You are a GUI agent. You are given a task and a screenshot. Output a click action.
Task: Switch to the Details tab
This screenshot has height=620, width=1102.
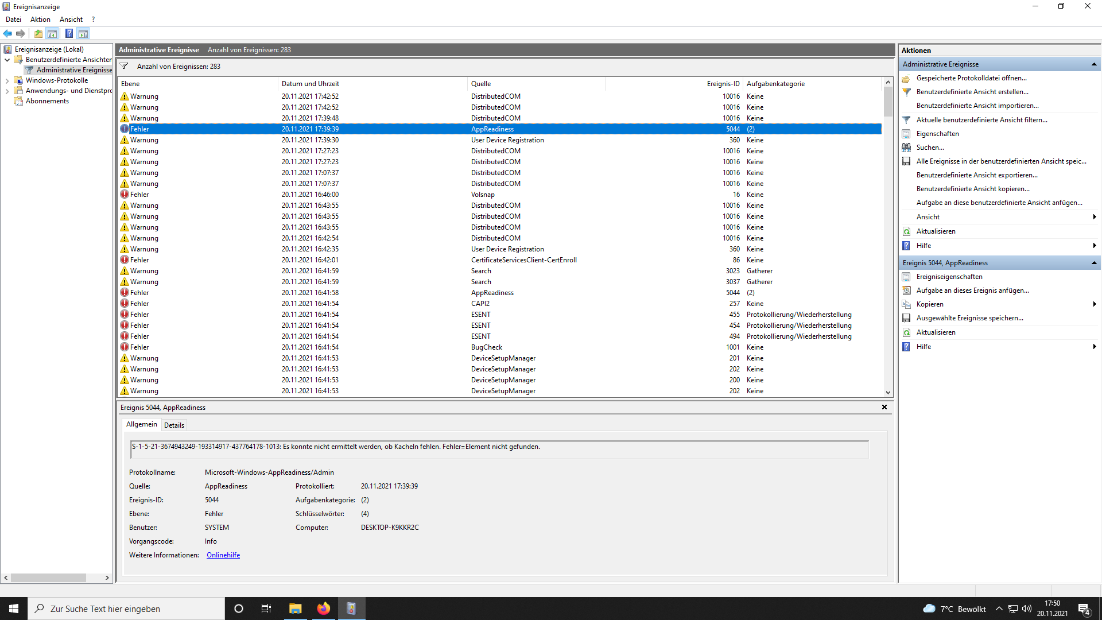(x=174, y=425)
